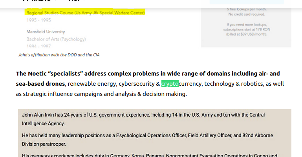Click "technology & robotics" in the paragraph
This screenshot has height=157, width=302.
click(233, 84)
